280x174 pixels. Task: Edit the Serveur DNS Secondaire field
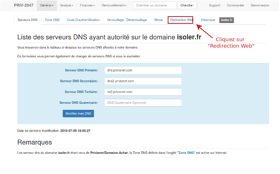coord(143,81)
